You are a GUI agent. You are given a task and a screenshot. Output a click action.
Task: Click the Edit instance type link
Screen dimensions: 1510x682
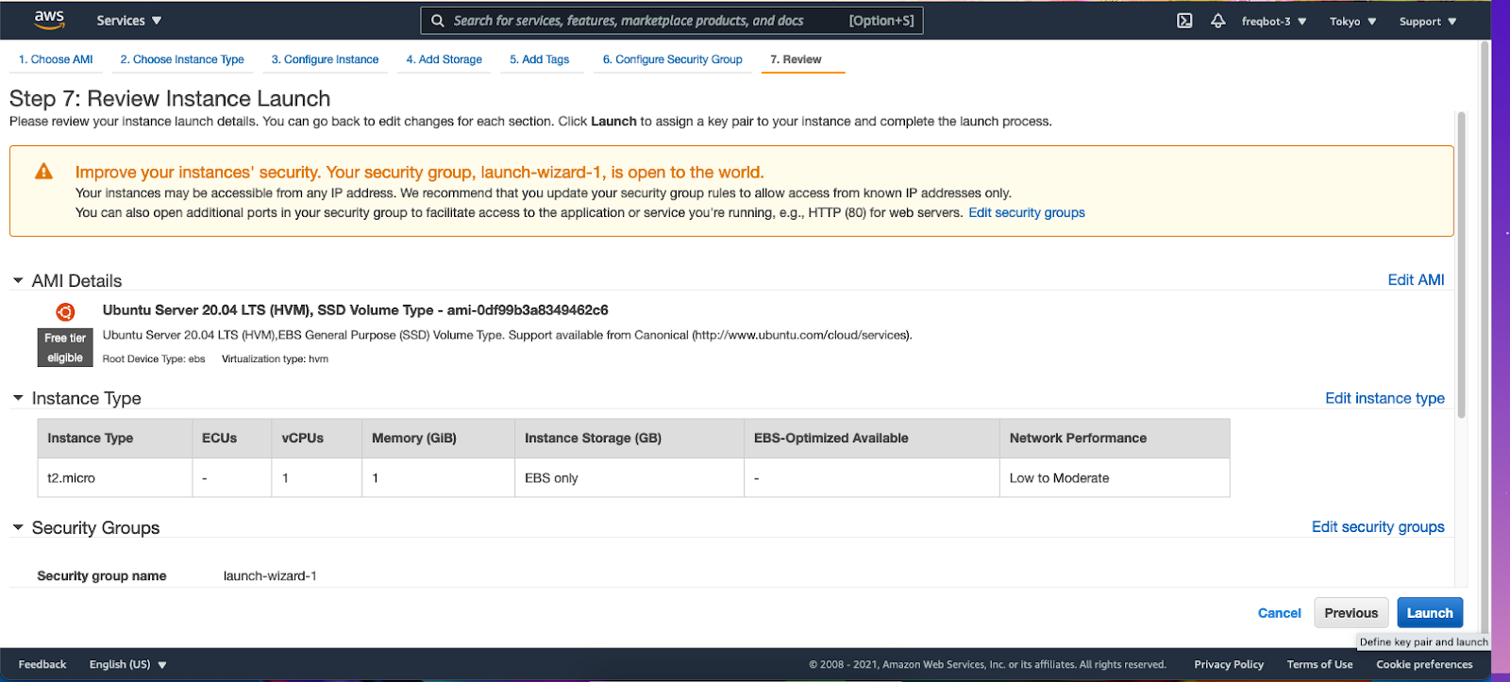click(x=1384, y=398)
